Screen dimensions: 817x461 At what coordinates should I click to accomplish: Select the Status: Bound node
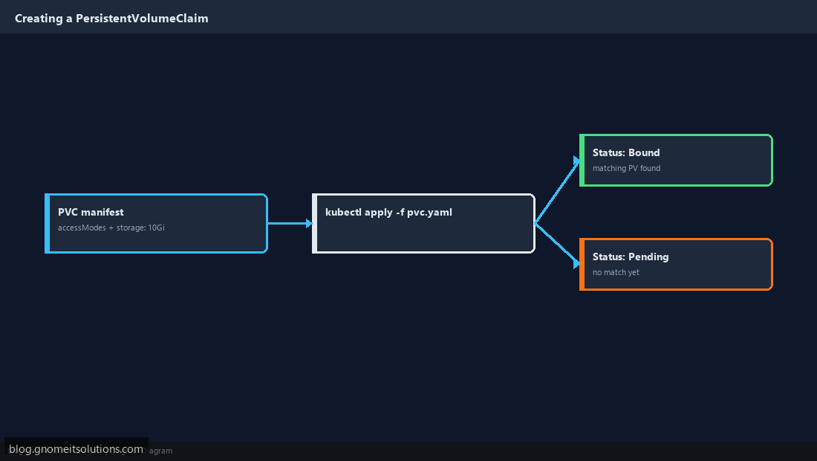coord(676,160)
